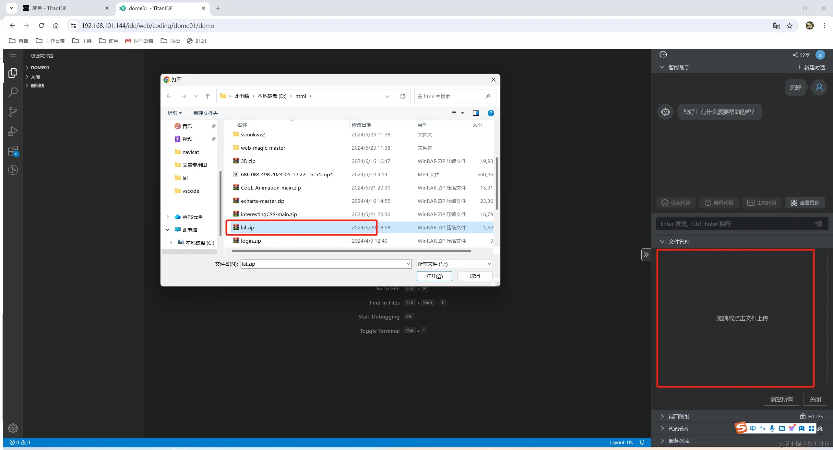833x450 pixels.
Task: Toggle the preview pane in file dialog
Action: 476,113
